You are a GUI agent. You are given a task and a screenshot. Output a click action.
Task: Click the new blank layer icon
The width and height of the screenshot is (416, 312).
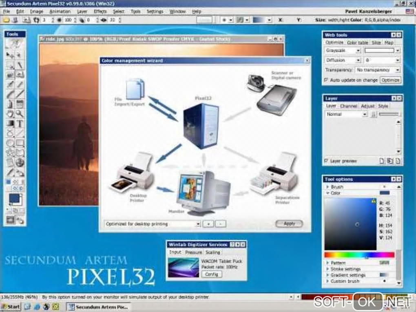pyautogui.click(x=381, y=161)
